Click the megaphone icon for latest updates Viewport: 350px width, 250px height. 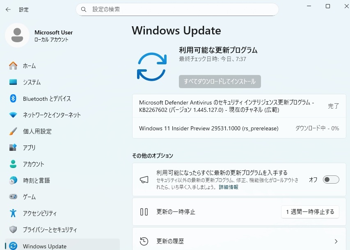(x=144, y=180)
